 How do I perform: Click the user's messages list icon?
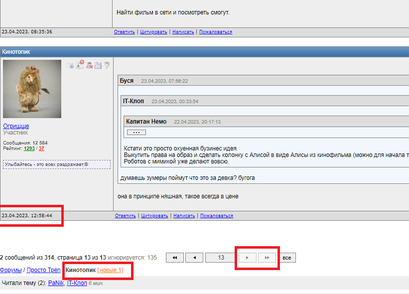(x=98, y=65)
